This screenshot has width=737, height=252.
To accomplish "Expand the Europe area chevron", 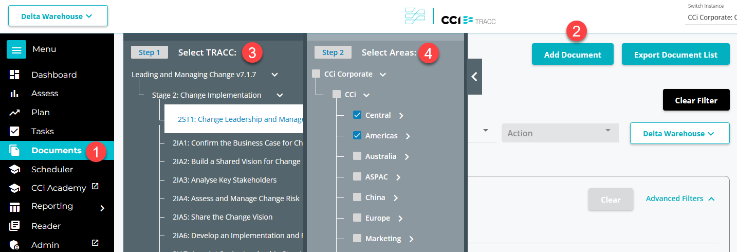I will click(x=400, y=219).
